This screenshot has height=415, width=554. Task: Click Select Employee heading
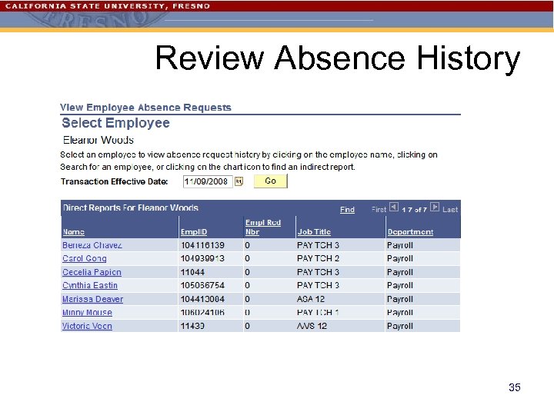tap(115, 123)
